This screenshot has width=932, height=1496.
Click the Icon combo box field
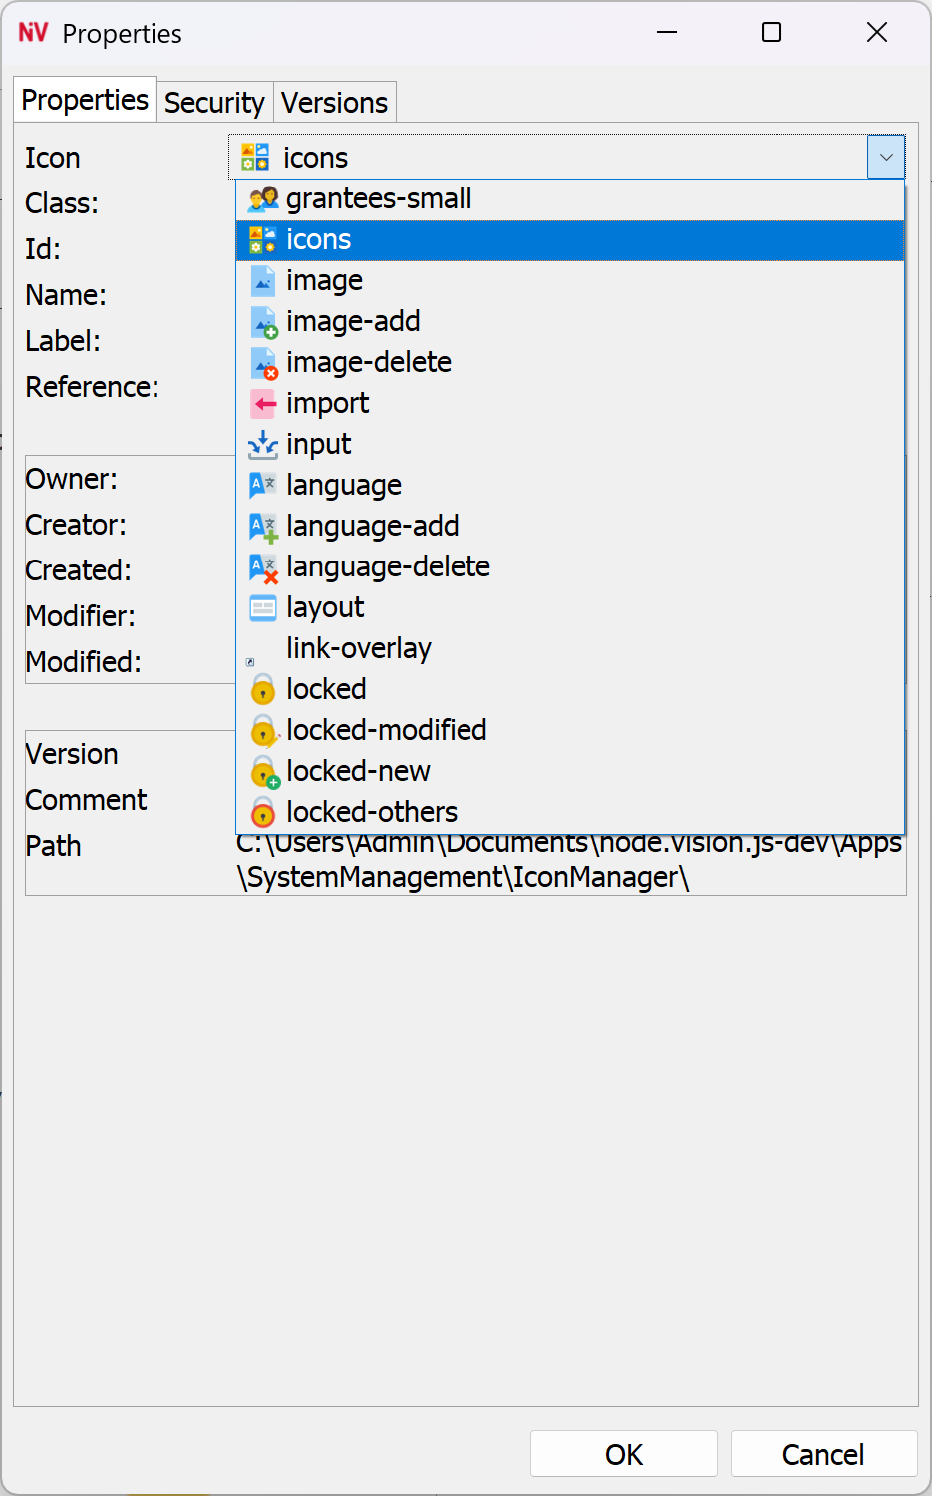548,158
